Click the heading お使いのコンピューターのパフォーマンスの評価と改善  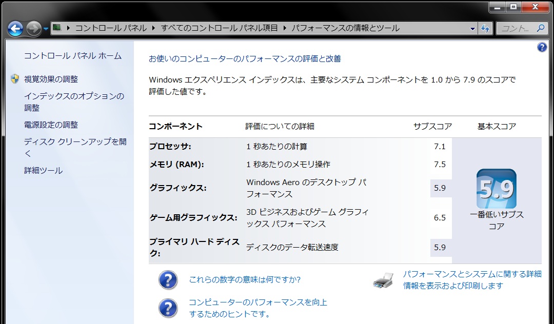pyautogui.click(x=245, y=58)
